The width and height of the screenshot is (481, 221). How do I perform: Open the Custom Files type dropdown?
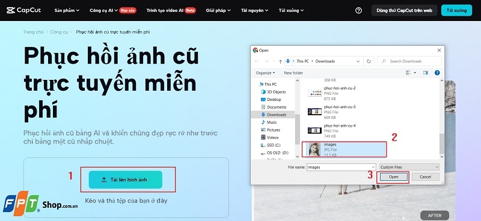click(x=409, y=167)
